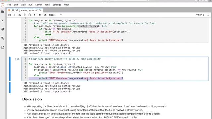Click the Python 3 kernel name
Viewport: 212px width, 119px height.
(x=199, y=15)
